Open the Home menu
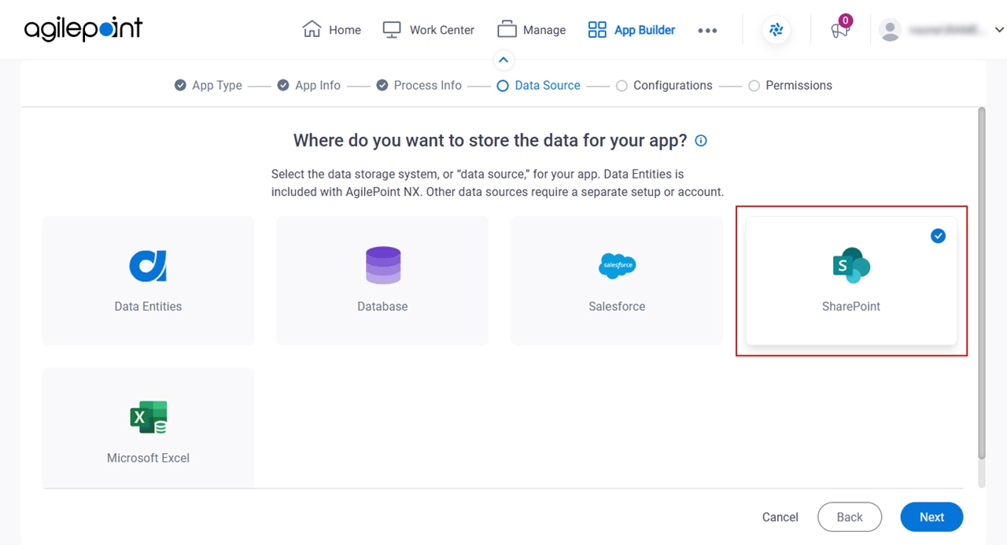Image resolution: width=1007 pixels, height=545 pixels. pos(332,30)
